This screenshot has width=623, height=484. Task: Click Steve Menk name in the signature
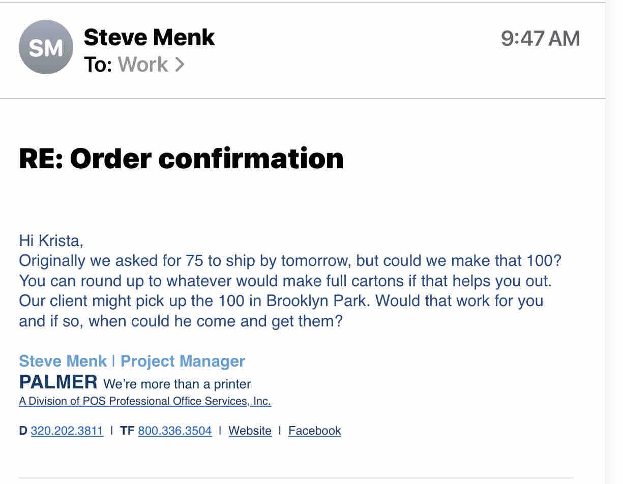(x=63, y=361)
